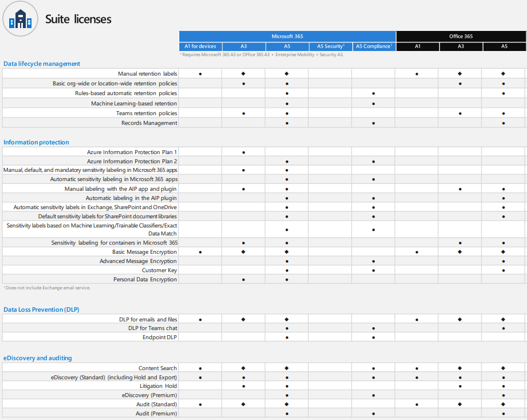Select the Records Management row label
527x420 pixels.
[x=150, y=123]
